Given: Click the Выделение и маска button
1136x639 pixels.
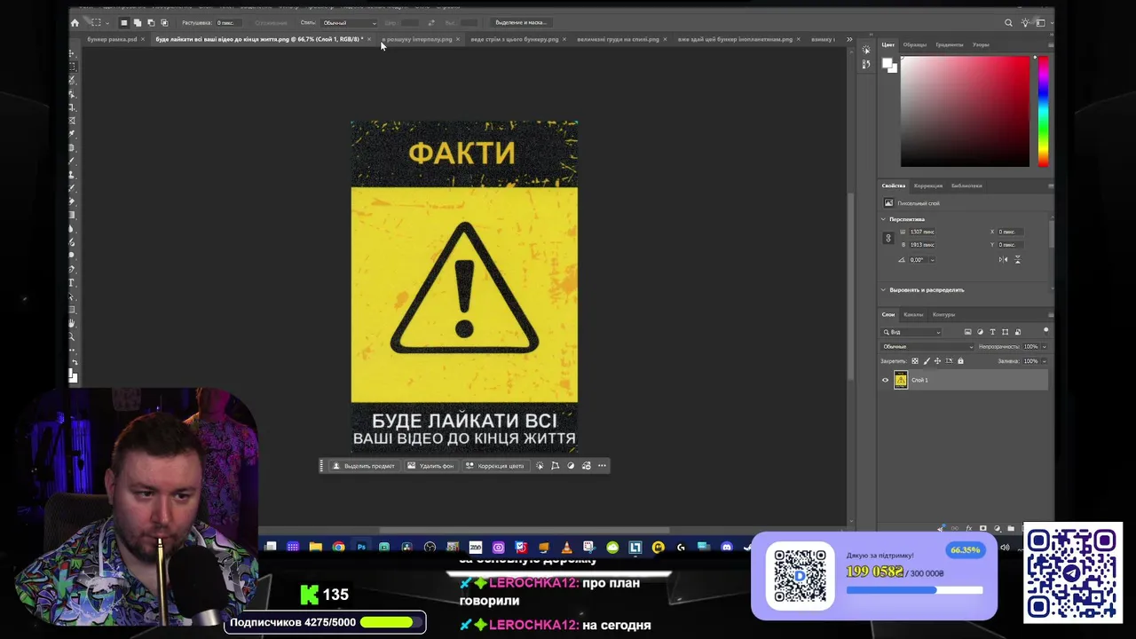Looking at the screenshot, I should coord(521,22).
